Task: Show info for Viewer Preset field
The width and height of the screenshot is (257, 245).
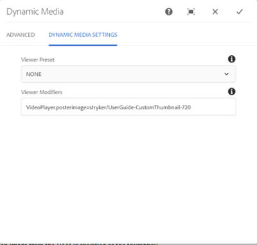Action: 231,59
